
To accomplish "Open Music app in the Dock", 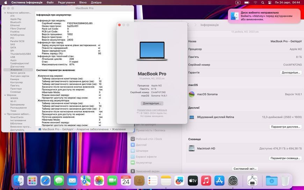I will tap(206, 181).
